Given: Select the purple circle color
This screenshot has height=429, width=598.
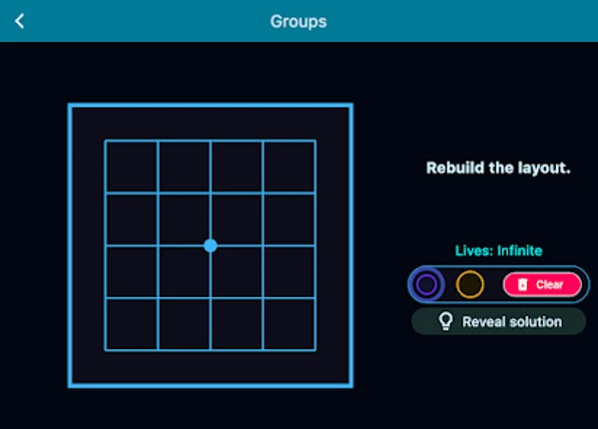Looking at the screenshot, I should 426,284.
